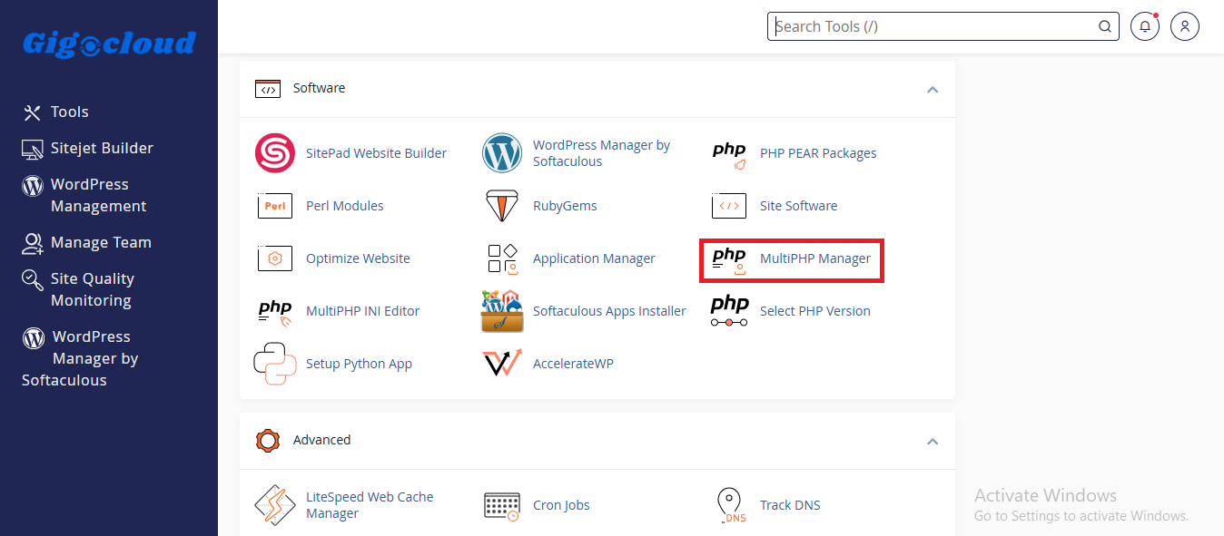Select WordPress Management in the sidebar

pos(98,195)
